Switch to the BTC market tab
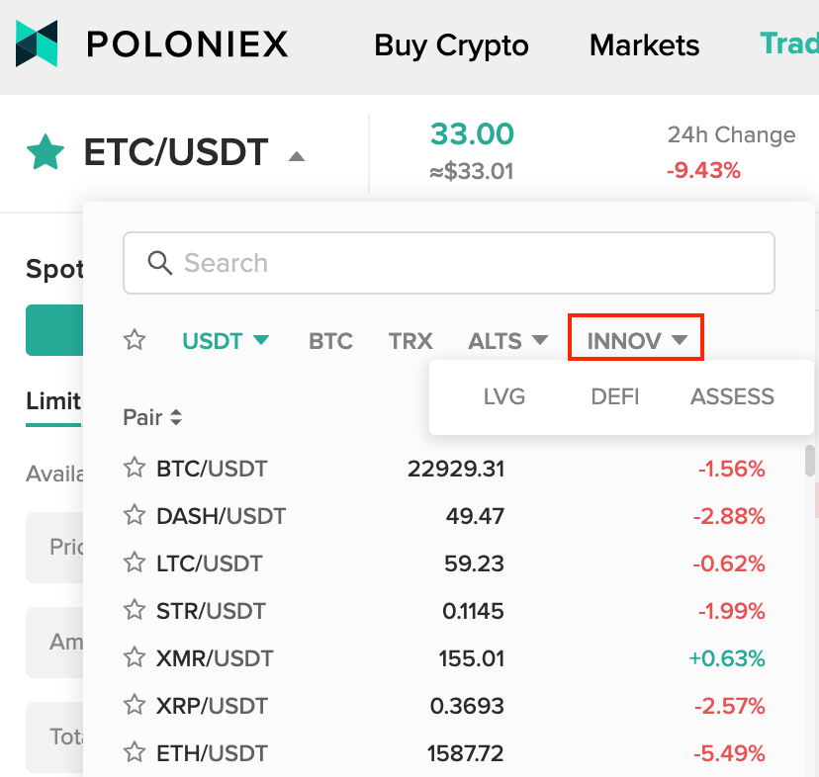The image size is (819, 777). [330, 341]
